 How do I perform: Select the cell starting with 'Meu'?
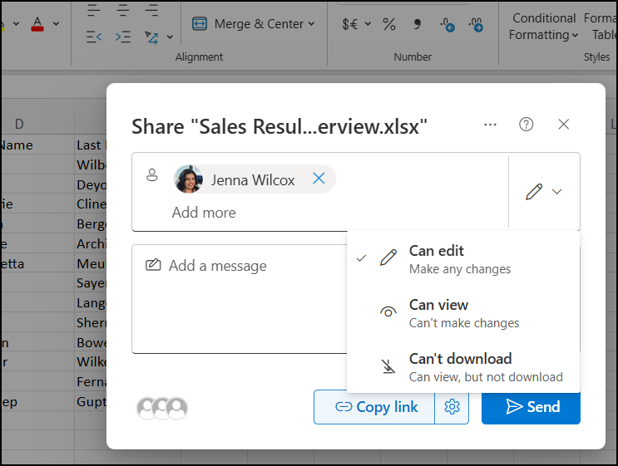pos(91,263)
